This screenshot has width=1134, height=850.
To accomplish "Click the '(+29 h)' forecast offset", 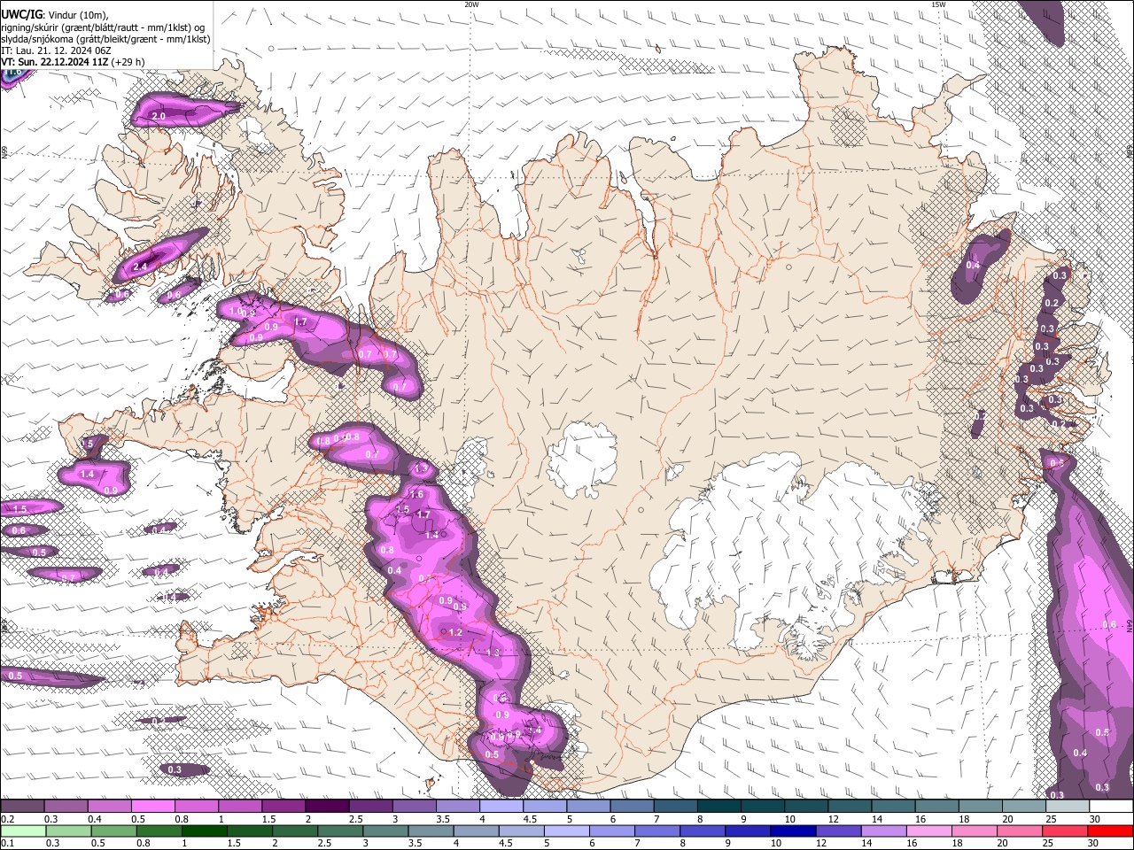I will (x=129, y=62).
